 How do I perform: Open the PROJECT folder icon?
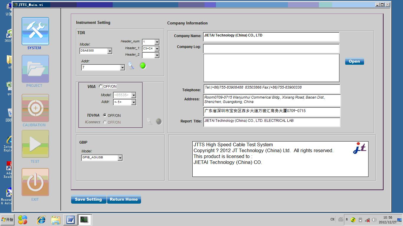click(x=35, y=69)
